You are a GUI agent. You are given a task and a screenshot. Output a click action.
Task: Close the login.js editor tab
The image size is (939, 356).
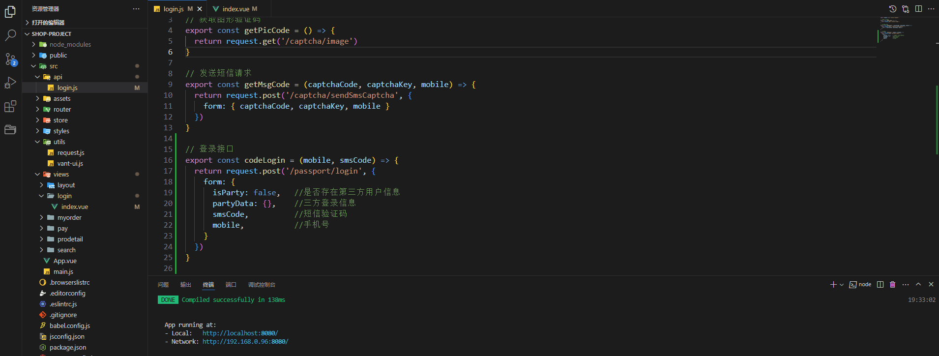tap(200, 9)
